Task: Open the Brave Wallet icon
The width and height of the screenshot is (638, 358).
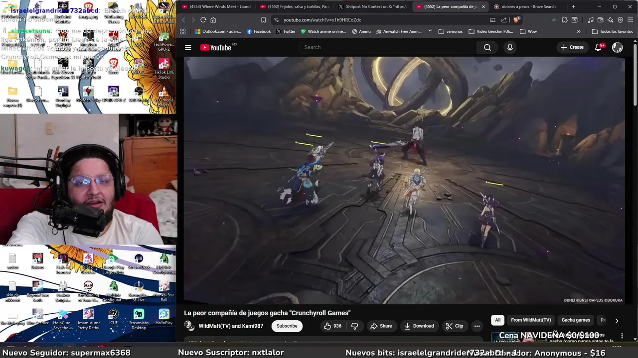Action: click(x=601, y=20)
